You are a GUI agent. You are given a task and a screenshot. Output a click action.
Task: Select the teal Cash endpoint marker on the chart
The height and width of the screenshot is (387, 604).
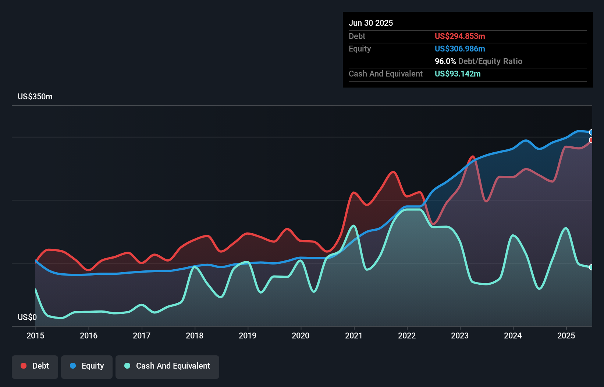point(591,267)
